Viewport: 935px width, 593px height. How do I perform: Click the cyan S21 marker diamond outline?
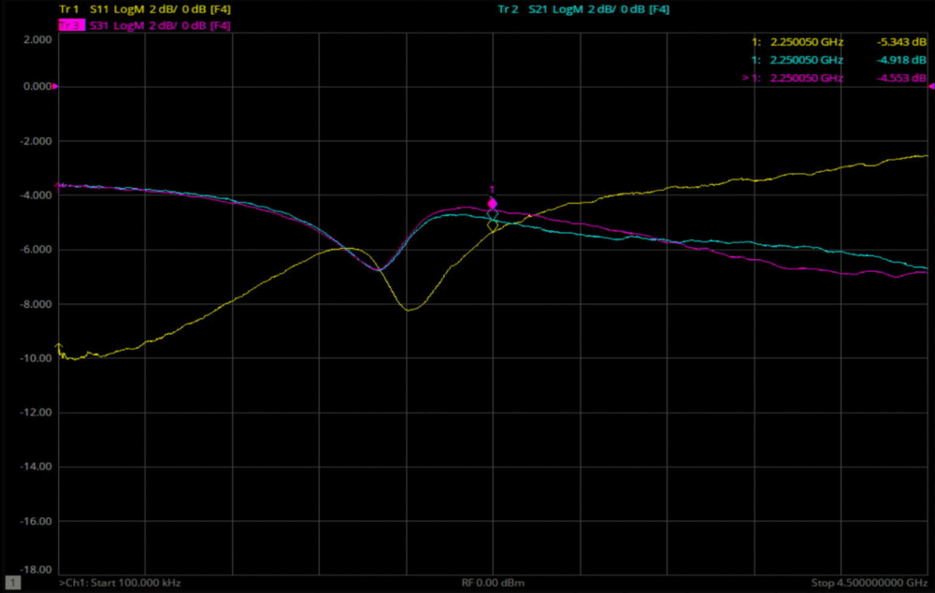tap(493, 215)
